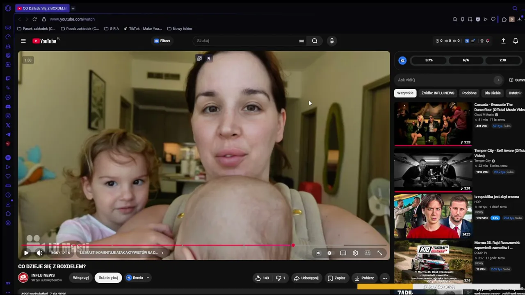525x295 pixels.
Task: Open browser downloads icon in toolbar
Action: [520, 19]
